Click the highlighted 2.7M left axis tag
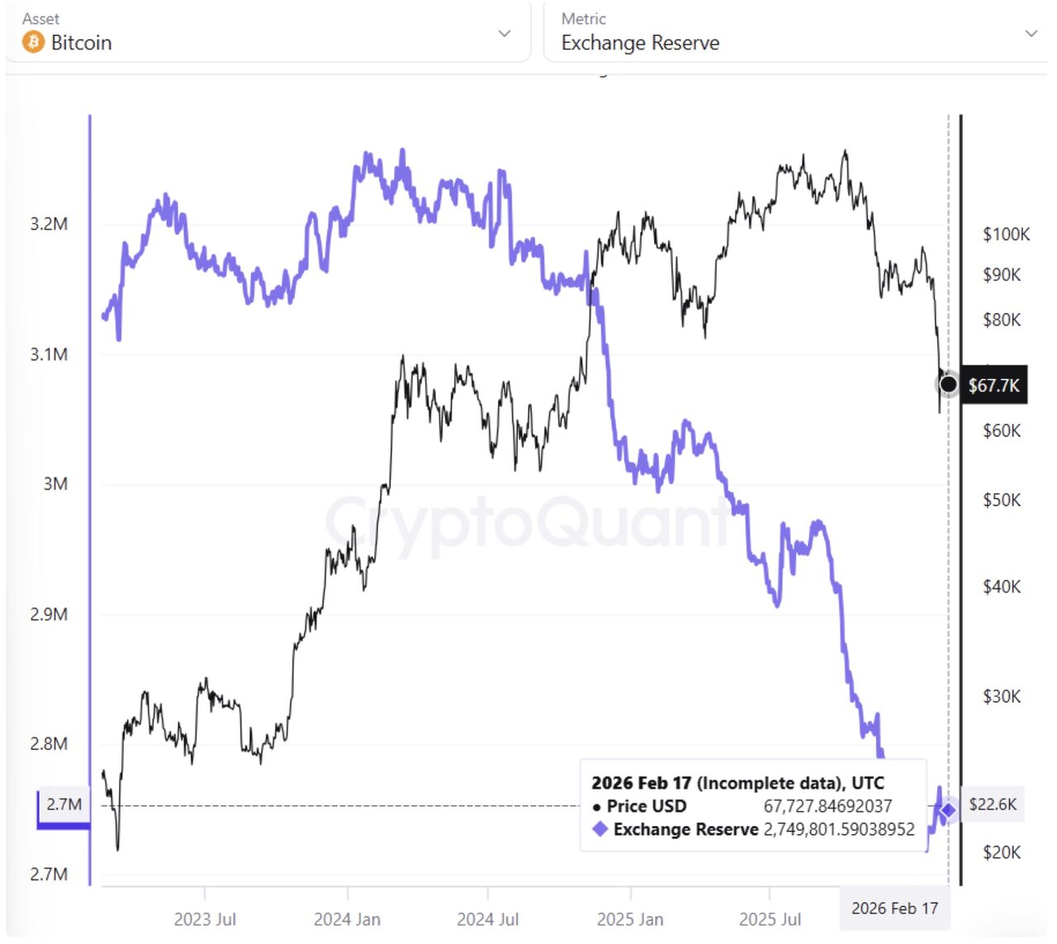Viewport: 1057px width, 944px height. click(64, 804)
